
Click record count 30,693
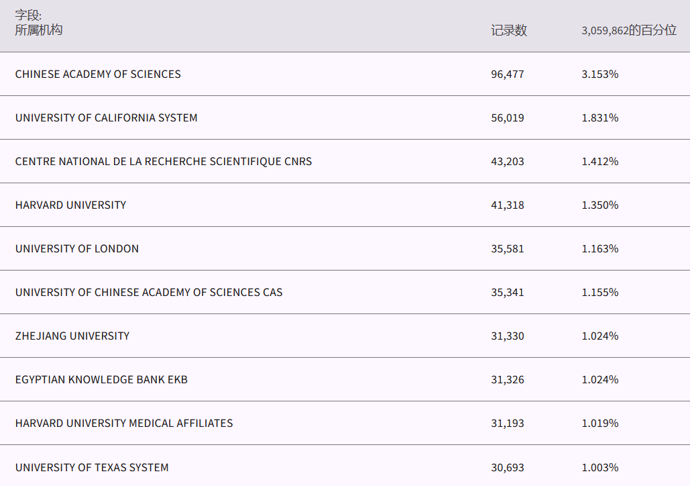[x=507, y=467]
